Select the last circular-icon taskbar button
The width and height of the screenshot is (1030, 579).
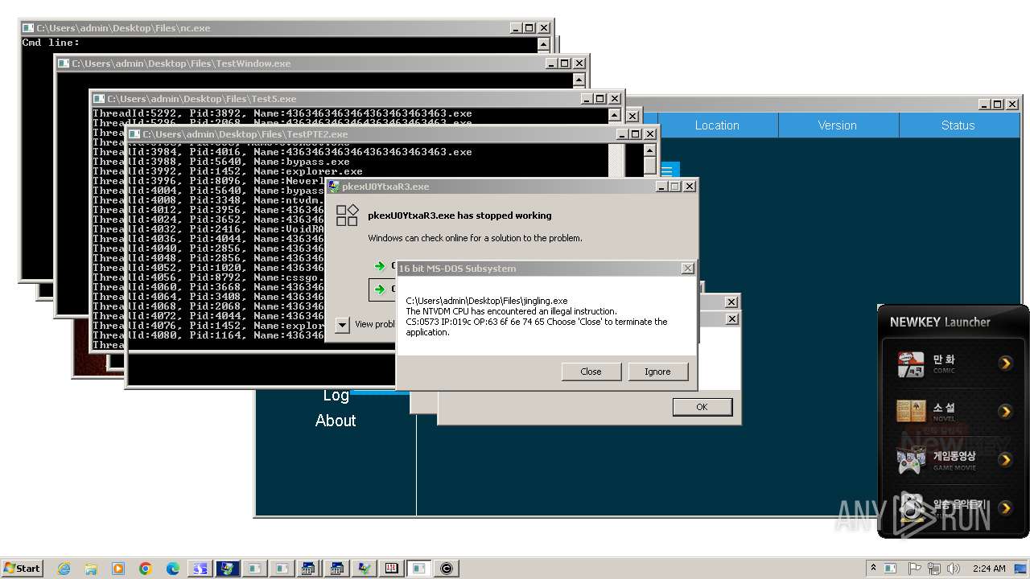click(447, 569)
